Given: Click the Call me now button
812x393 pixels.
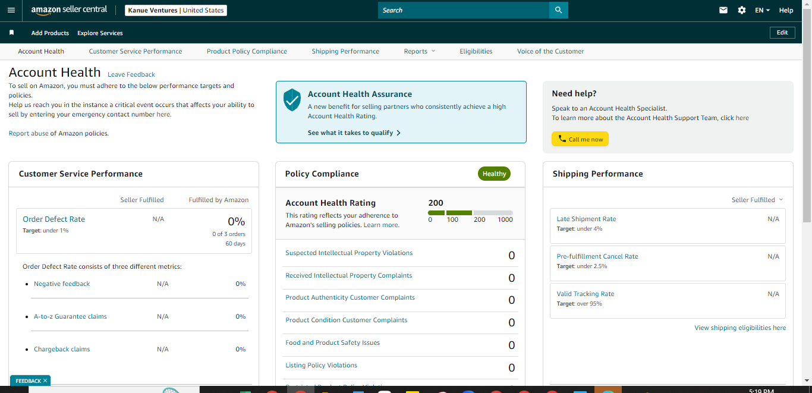Looking at the screenshot, I should pyautogui.click(x=580, y=139).
